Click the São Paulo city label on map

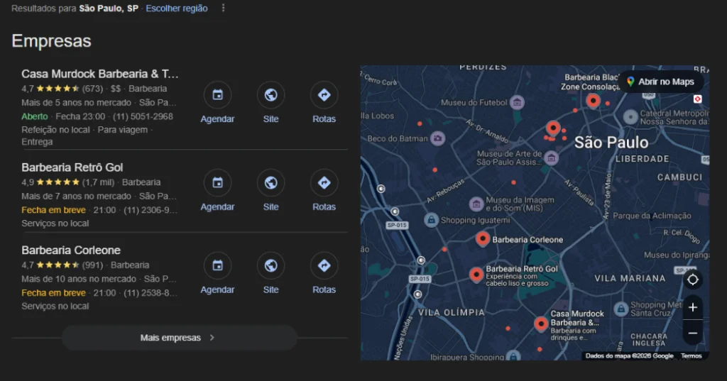tap(611, 143)
